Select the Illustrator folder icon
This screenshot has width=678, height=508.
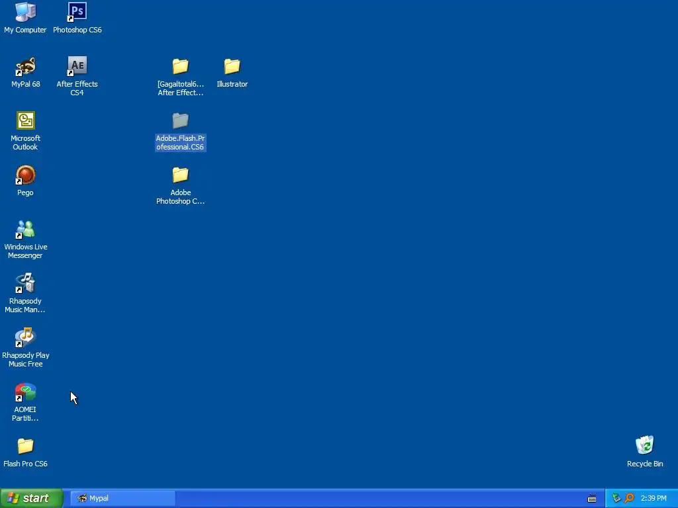tap(232, 67)
